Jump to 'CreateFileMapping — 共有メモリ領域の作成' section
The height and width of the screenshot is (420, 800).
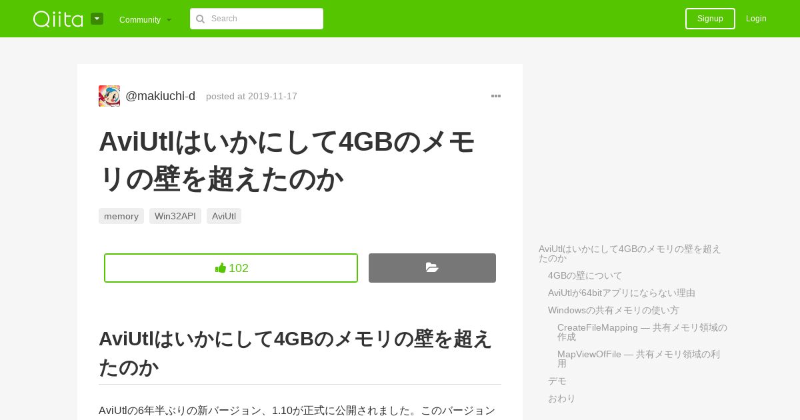[643, 332]
